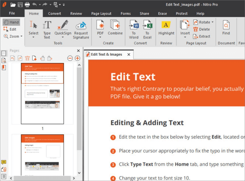Zoom in thumbnails with the plus icon

[x=77, y=58]
